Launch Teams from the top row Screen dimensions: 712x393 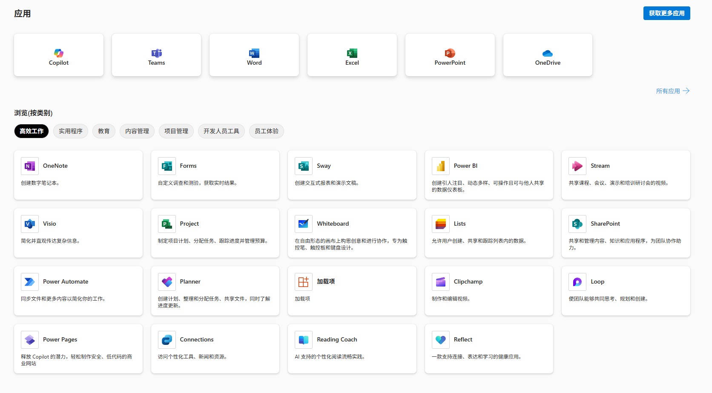click(x=156, y=55)
